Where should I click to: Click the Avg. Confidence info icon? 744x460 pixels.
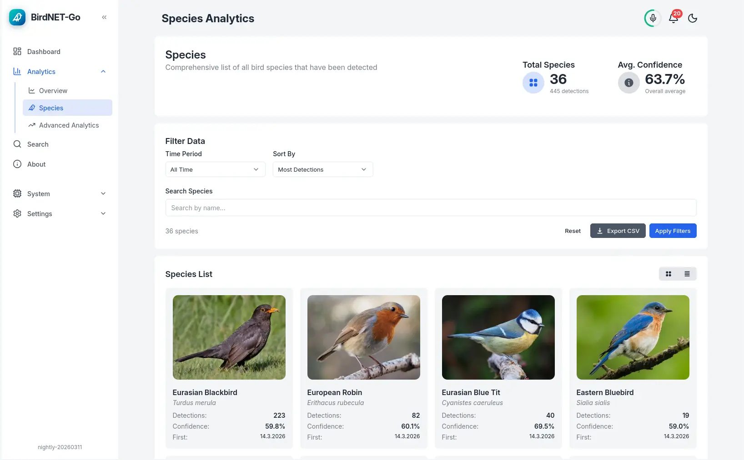(x=628, y=83)
